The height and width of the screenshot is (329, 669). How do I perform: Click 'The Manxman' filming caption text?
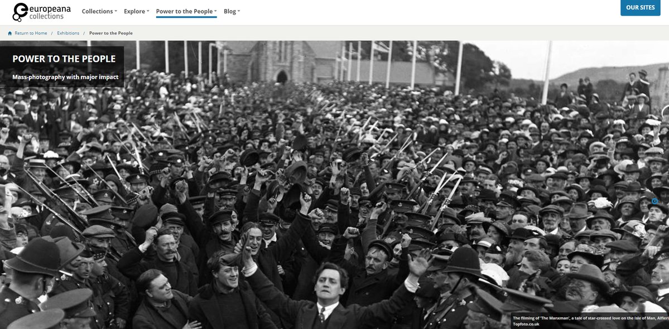click(590, 318)
